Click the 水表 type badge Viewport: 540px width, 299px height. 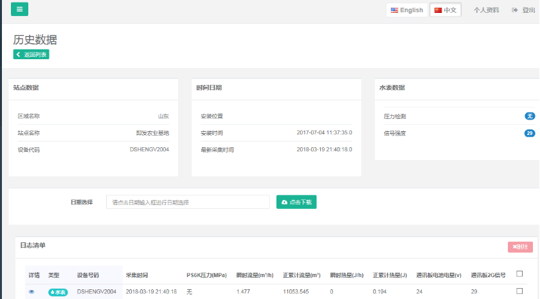click(58, 292)
